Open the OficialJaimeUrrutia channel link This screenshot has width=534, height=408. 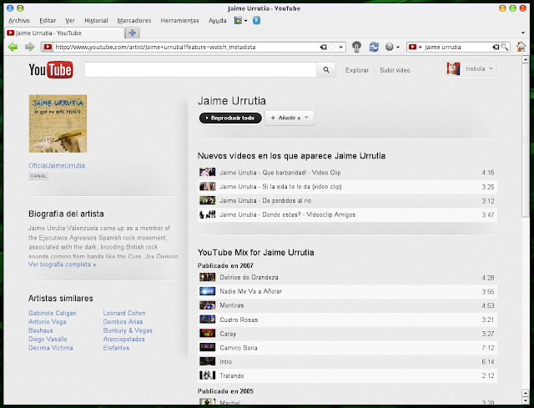[x=57, y=165]
